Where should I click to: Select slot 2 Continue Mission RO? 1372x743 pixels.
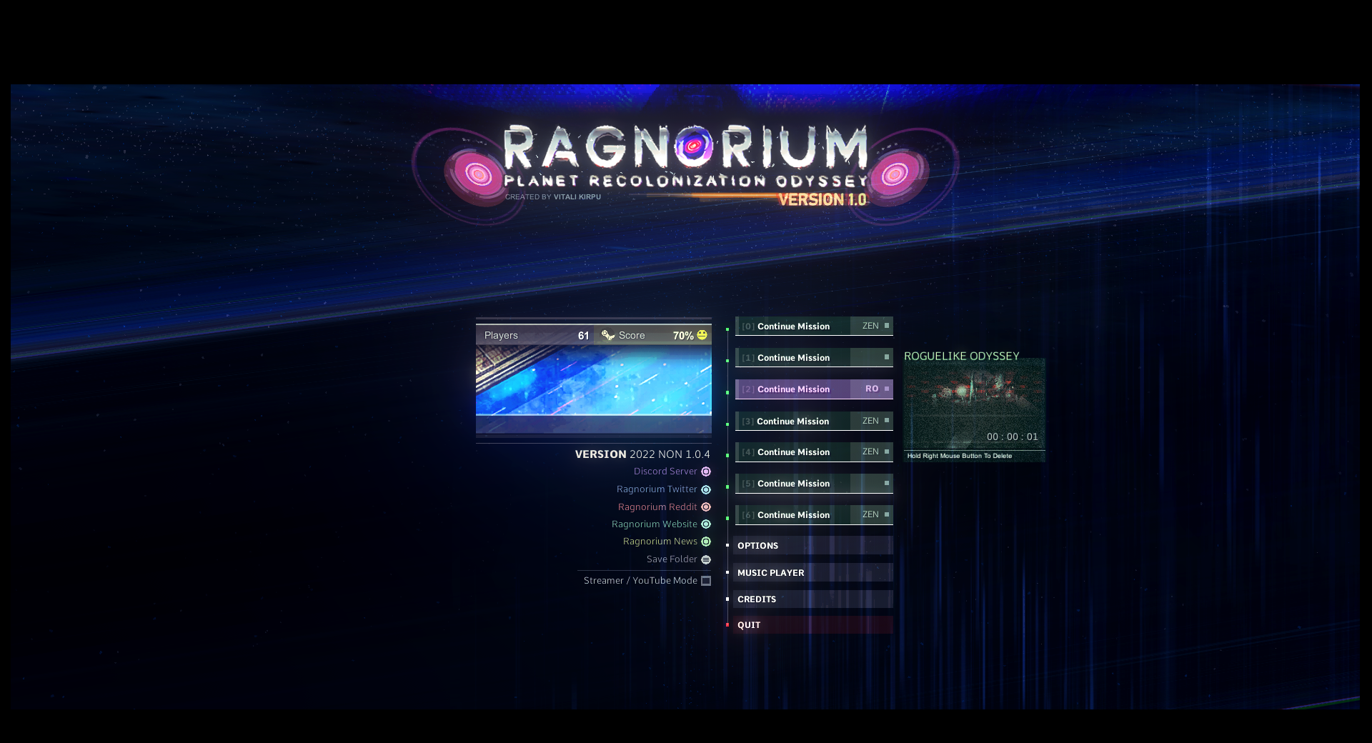(x=813, y=389)
